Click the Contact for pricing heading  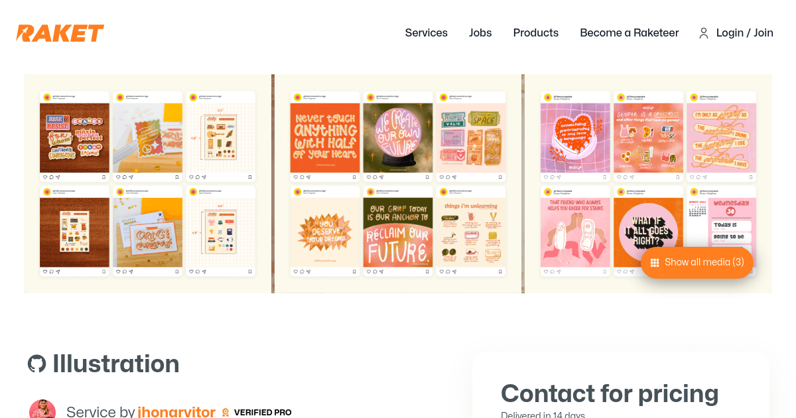(x=610, y=393)
